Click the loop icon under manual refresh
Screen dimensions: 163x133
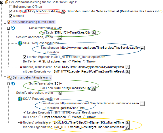coord(13,83)
